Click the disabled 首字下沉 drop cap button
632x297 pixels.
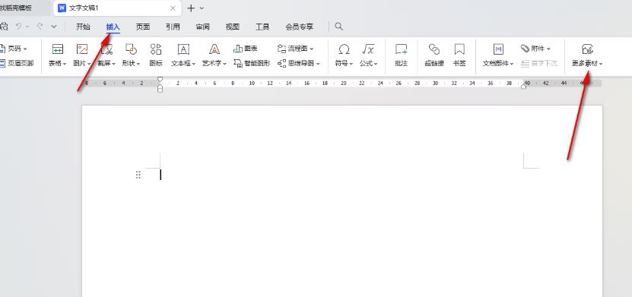pyautogui.click(x=539, y=63)
